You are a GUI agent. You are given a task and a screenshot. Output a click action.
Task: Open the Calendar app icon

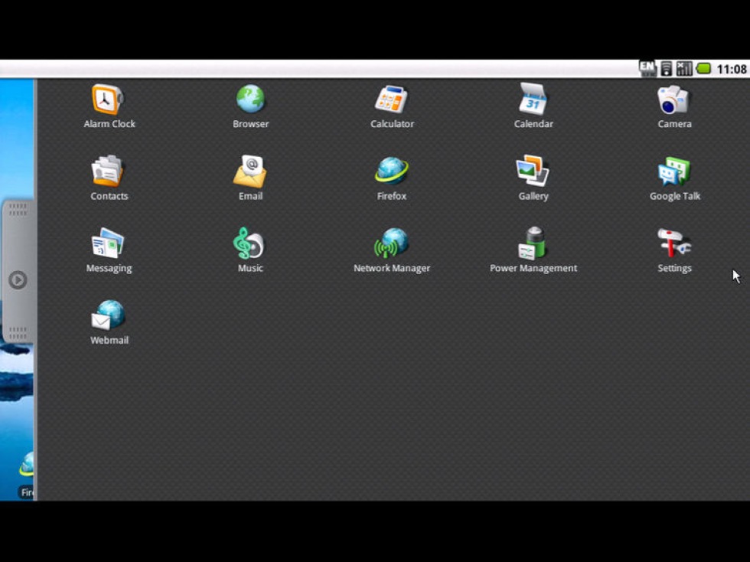(x=533, y=99)
